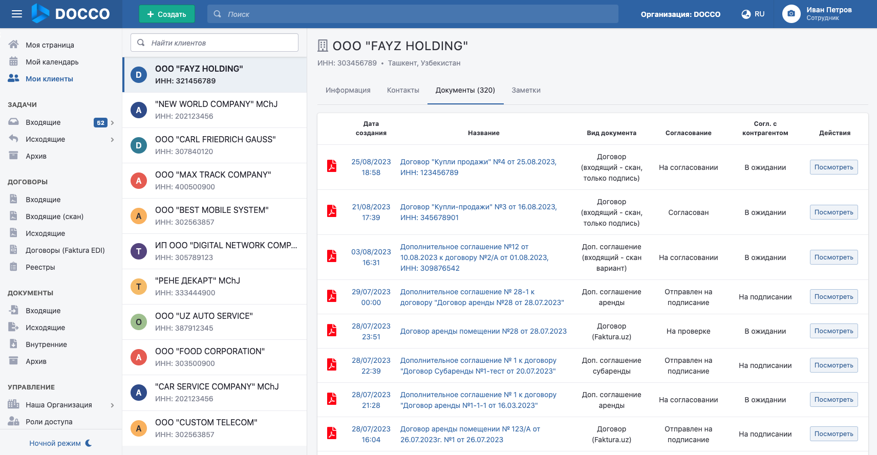Switch to the Информация tab
877x455 pixels.
(348, 90)
